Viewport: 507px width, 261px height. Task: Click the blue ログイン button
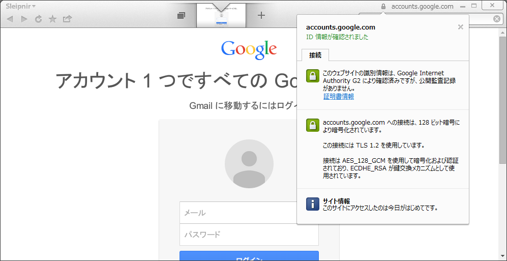249,256
